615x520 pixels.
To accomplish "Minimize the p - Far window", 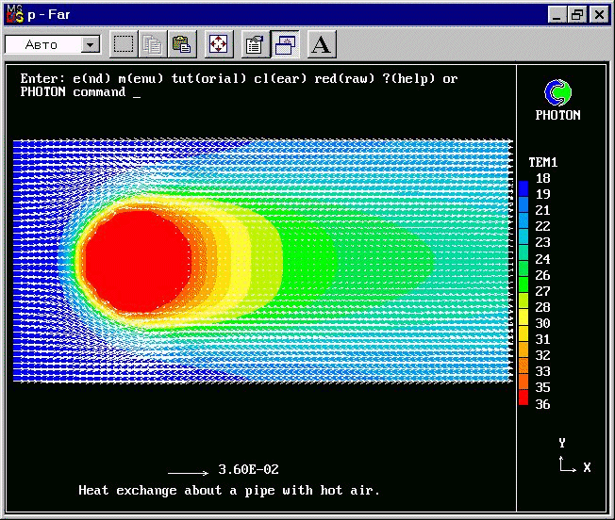I will click(x=557, y=15).
